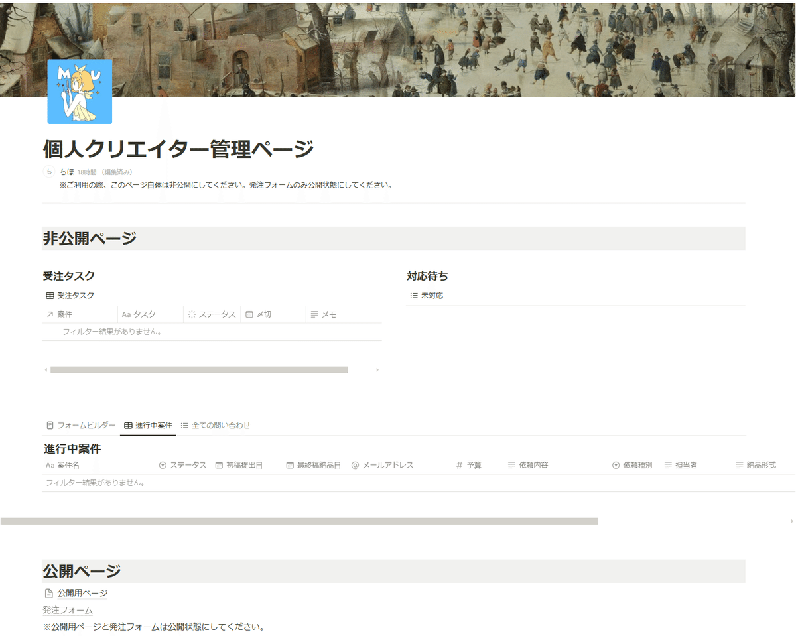Click the status spinner icon of ステータス column
The width and height of the screenshot is (796, 636).
click(192, 314)
